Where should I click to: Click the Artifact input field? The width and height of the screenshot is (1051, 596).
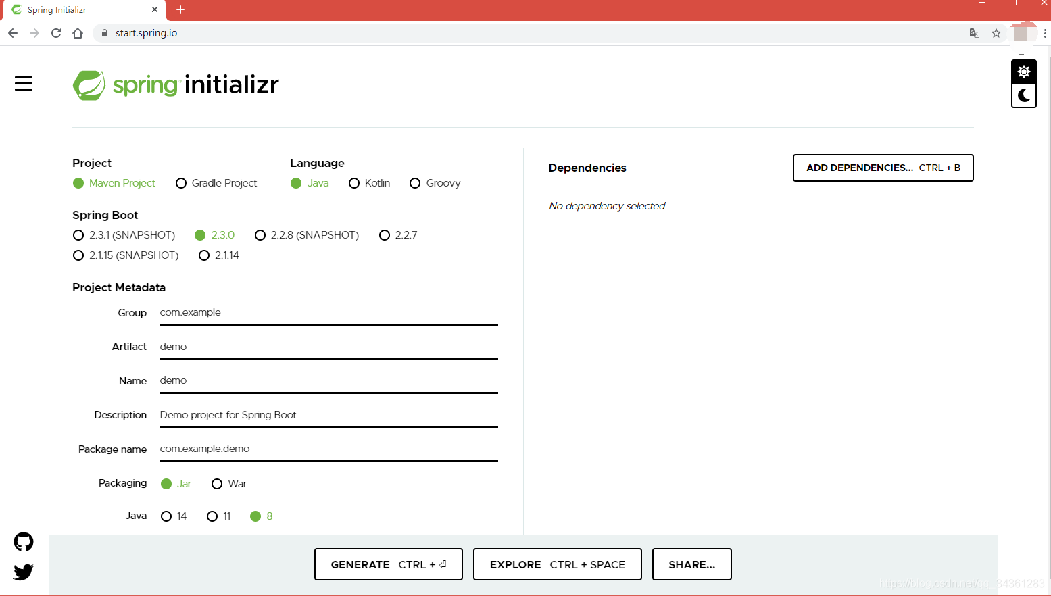pyautogui.click(x=329, y=347)
